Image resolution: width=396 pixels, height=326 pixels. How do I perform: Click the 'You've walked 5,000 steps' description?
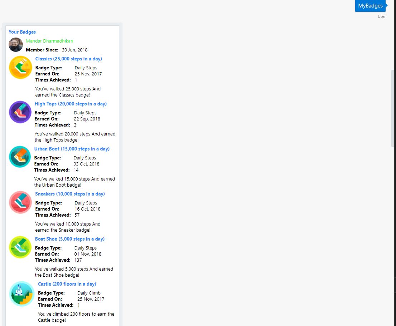[74, 272]
